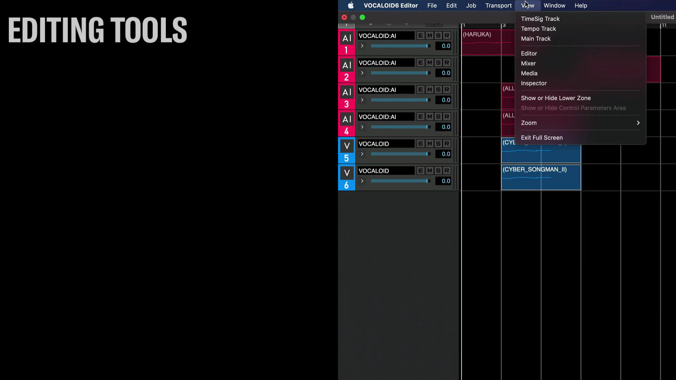Toggle R button on track 1
Screen dimensions: 676x380
(447, 36)
